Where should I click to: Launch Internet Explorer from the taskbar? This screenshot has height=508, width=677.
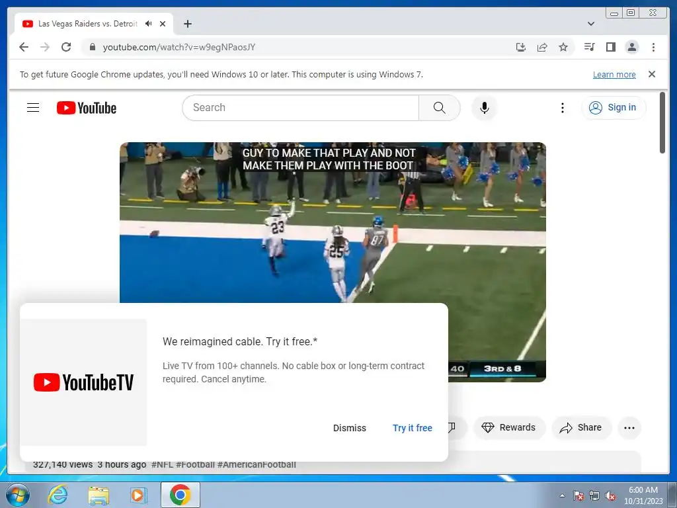pyautogui.click(x=58, y=495)
